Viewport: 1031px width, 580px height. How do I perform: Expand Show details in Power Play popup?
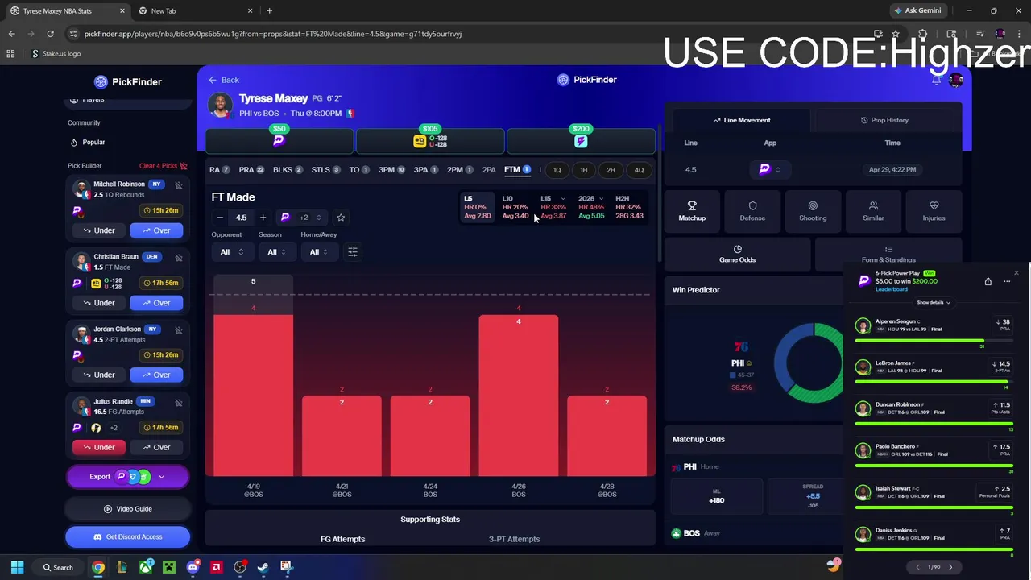pos(933,303)
